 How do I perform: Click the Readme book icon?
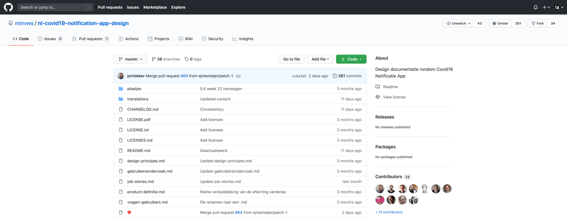tap(378, 87)
